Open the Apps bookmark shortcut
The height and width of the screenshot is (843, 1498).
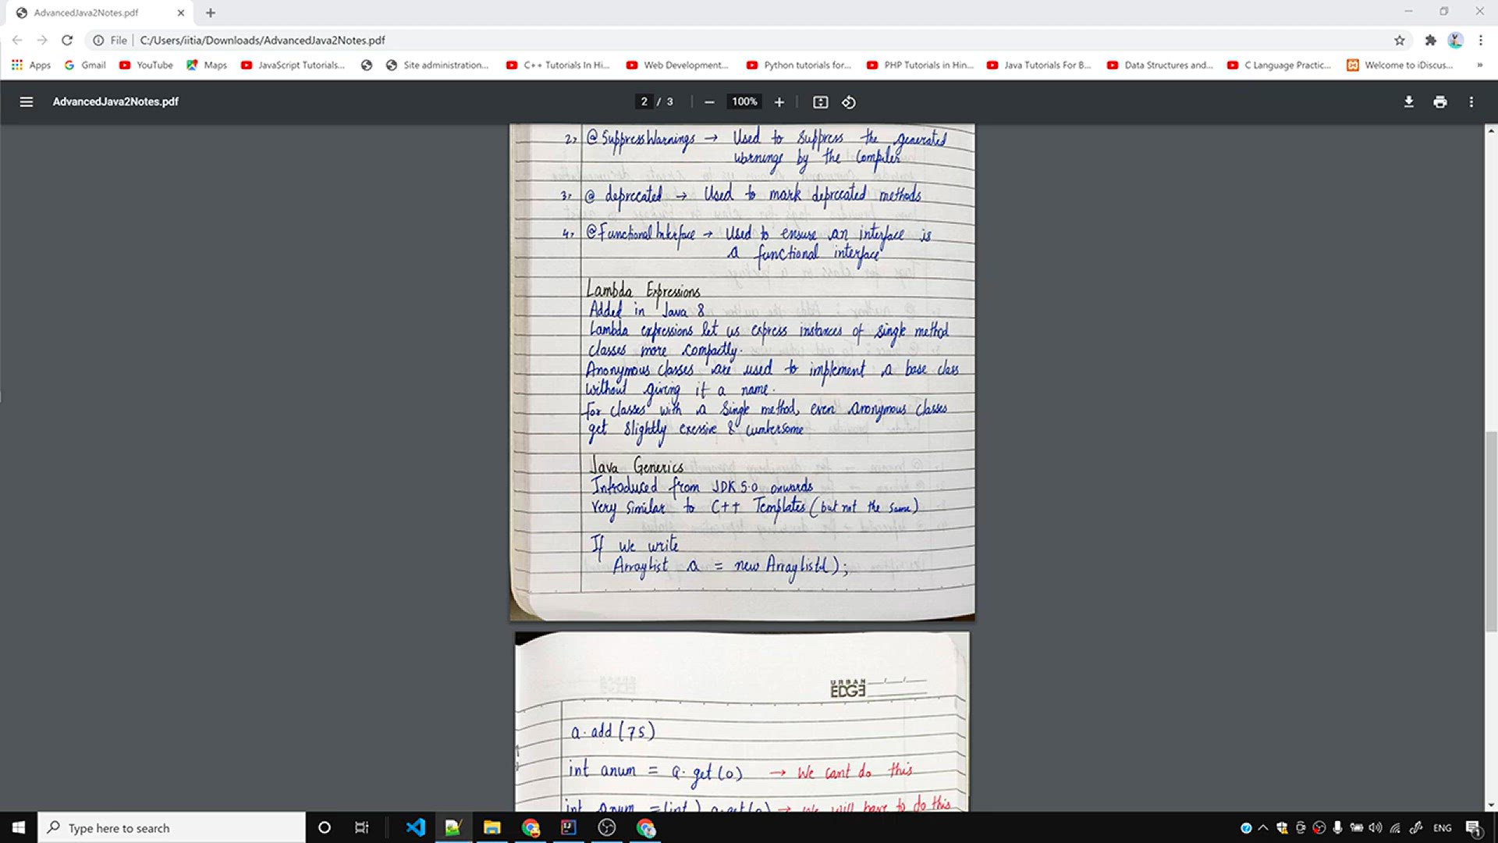pos(31,65)
